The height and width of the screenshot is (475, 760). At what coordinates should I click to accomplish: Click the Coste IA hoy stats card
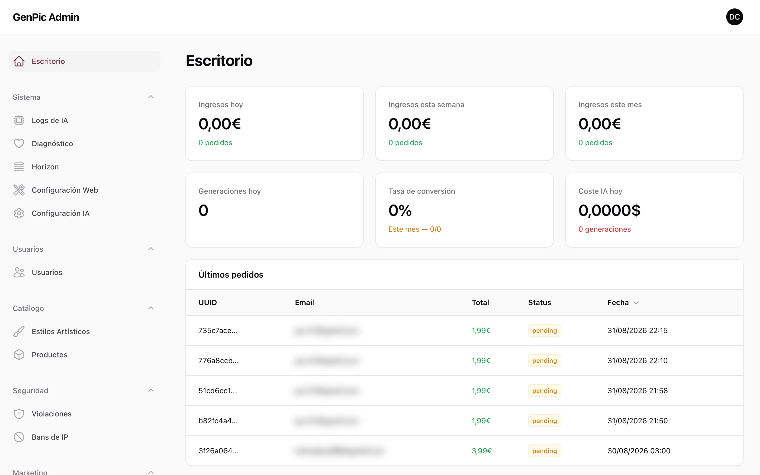(654, 210)
